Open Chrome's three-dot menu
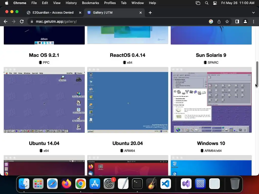Viewport: 259px width, 194px height. 253,22
